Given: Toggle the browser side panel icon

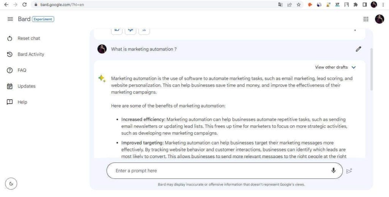Looking at the screenshot, I should pyautogui.click(x=365, y=5).
